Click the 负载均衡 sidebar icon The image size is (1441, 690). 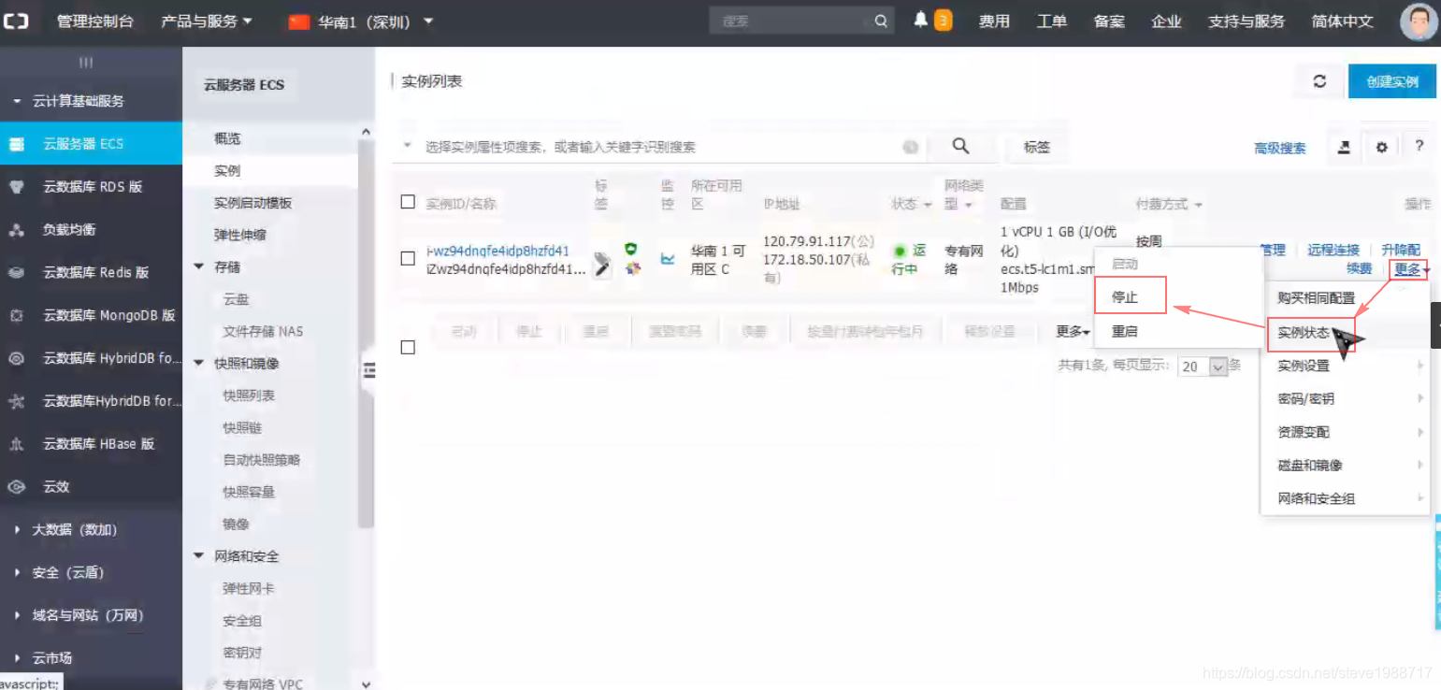[16, 230]
